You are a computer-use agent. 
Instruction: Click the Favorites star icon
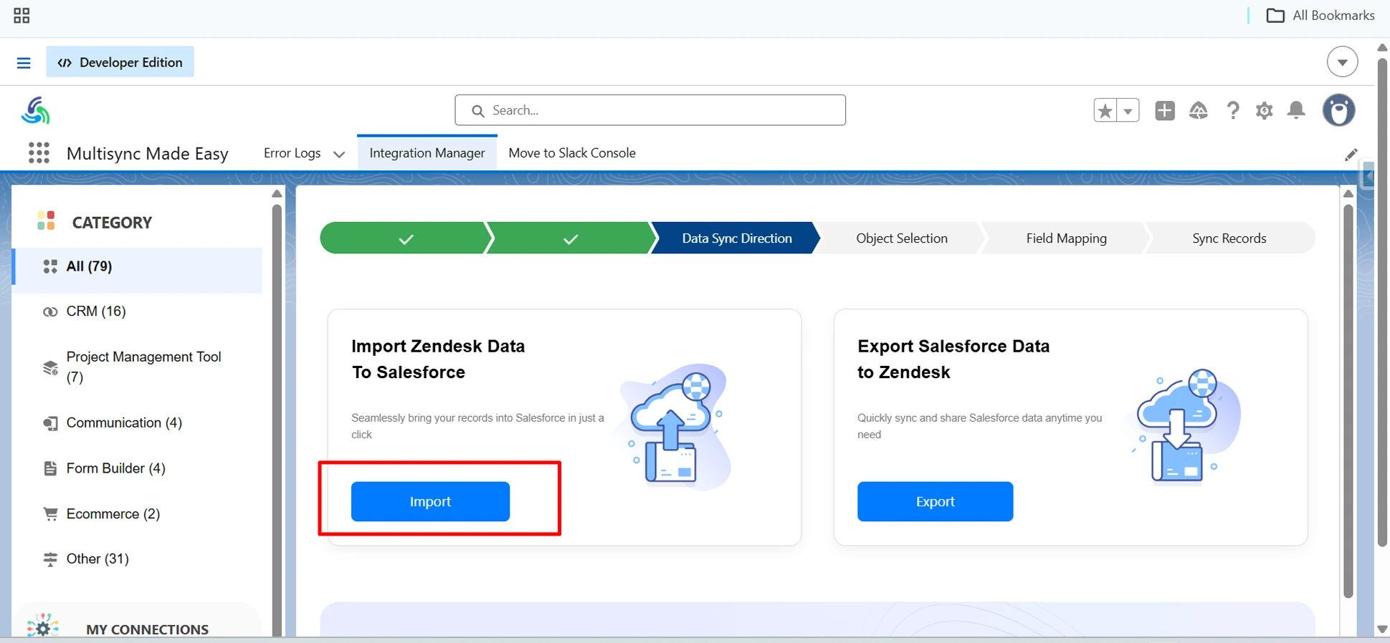point(1105,111)
